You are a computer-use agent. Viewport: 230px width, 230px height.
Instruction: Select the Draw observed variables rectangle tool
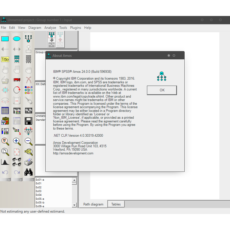click(5, 39)
